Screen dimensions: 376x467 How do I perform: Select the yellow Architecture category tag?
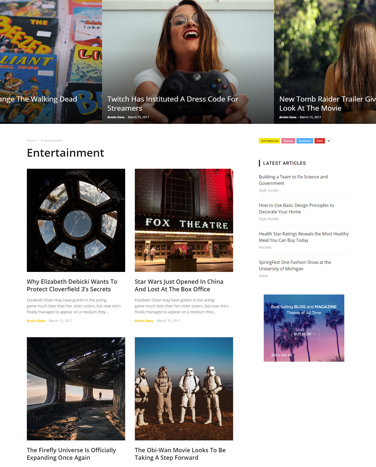coord(269,141)
